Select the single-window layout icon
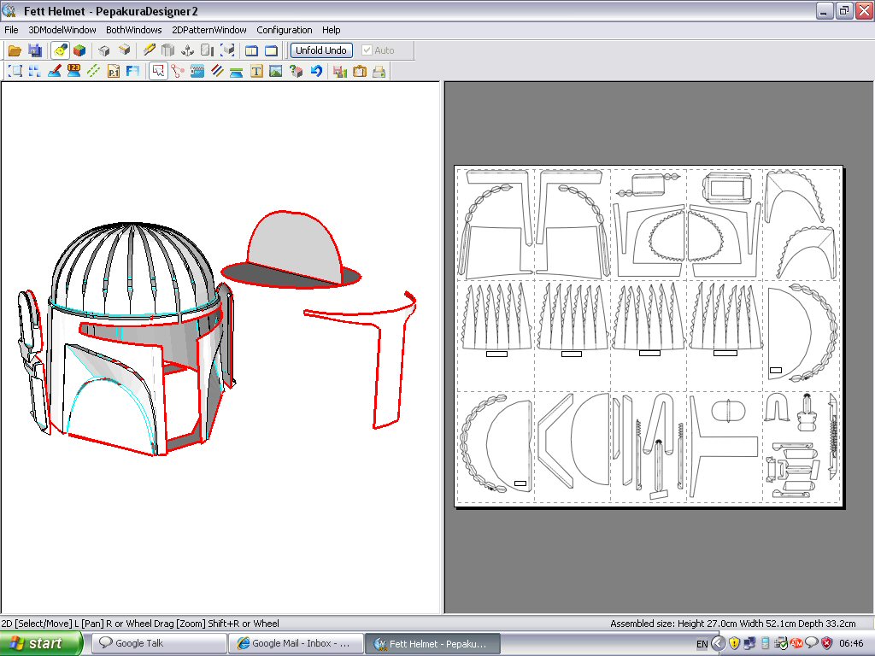Screen dimensions: 875x656 (271, 50)
